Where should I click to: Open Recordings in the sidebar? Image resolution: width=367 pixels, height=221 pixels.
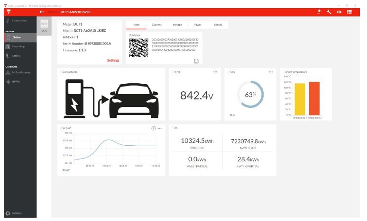18,46
